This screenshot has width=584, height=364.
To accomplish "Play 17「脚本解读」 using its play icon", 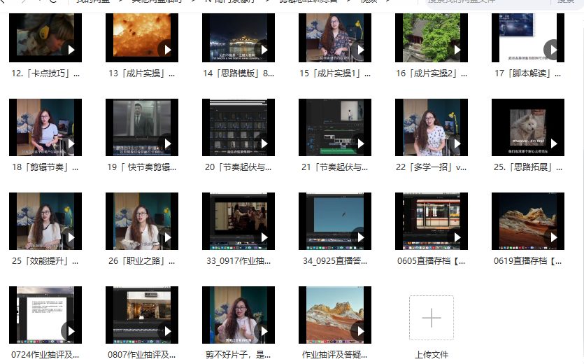I will (x=553, y=50).
